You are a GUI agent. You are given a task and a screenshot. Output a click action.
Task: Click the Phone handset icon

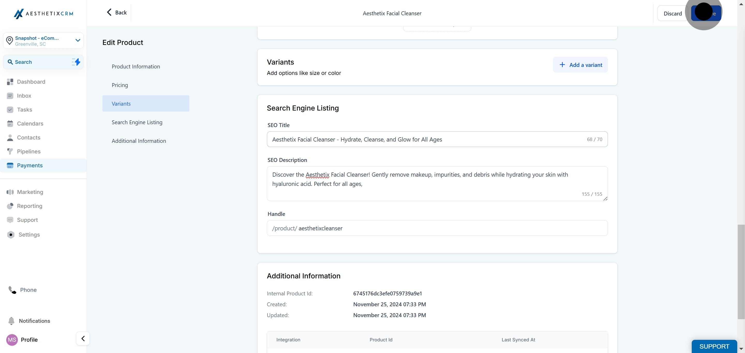pos(12,290)
